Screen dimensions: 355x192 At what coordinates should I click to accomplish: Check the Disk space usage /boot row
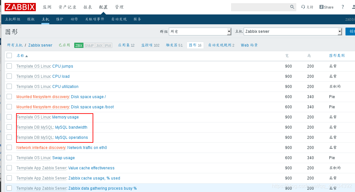9,107
